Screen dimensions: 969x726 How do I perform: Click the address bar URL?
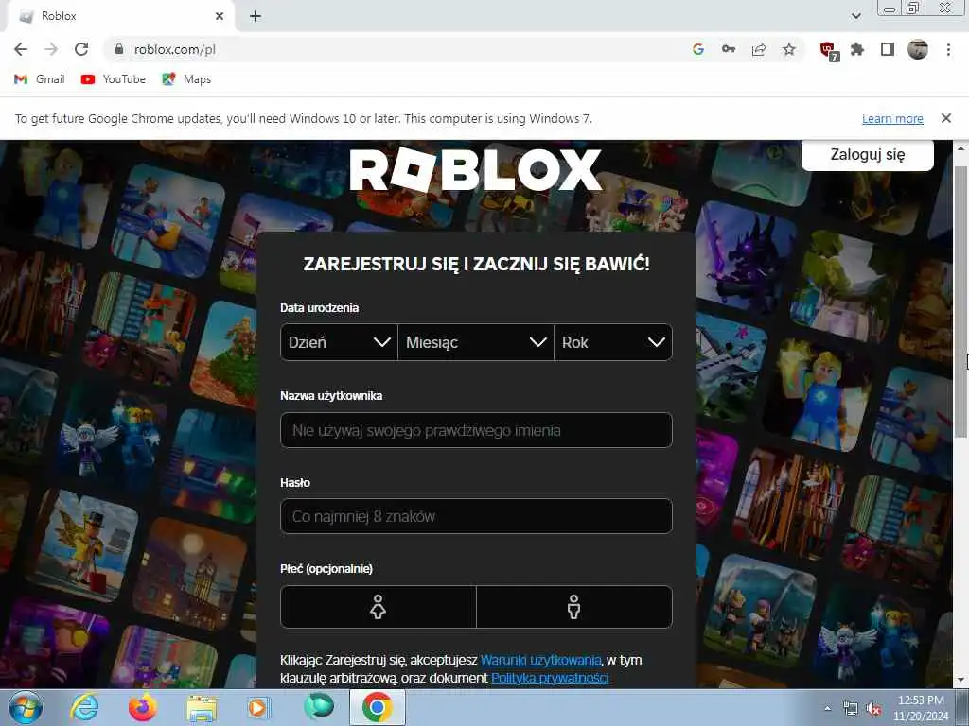[x=175, y=49]
